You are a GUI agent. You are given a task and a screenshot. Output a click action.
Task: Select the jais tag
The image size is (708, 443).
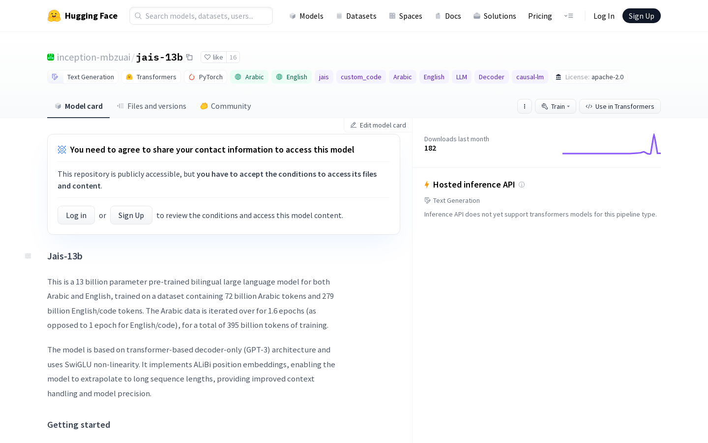[x=324, y=77]
